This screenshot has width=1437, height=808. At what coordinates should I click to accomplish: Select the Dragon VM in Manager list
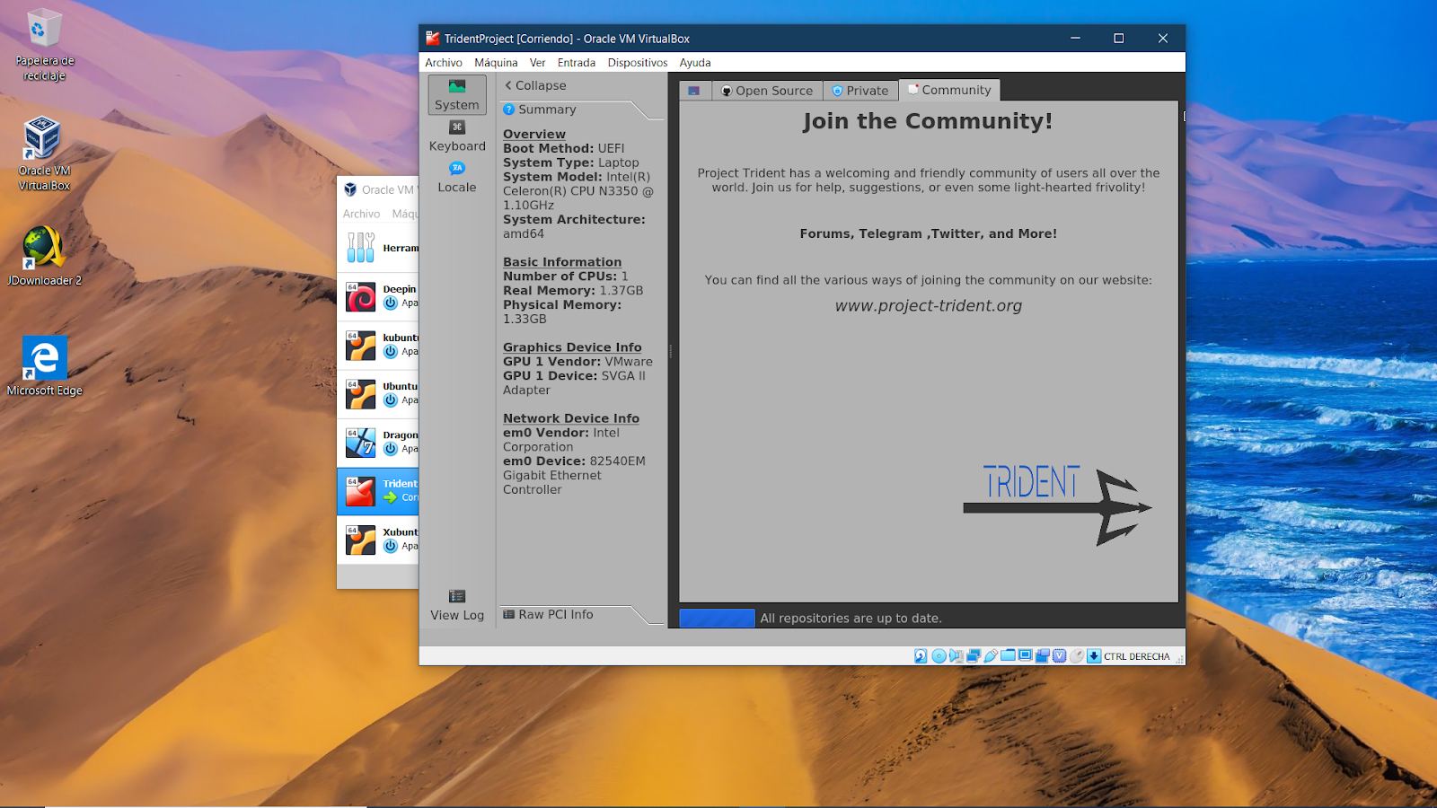click(378, 442)
